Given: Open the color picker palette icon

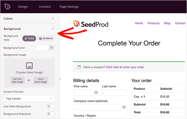Looking at the screenshot, I should point(52,47).
